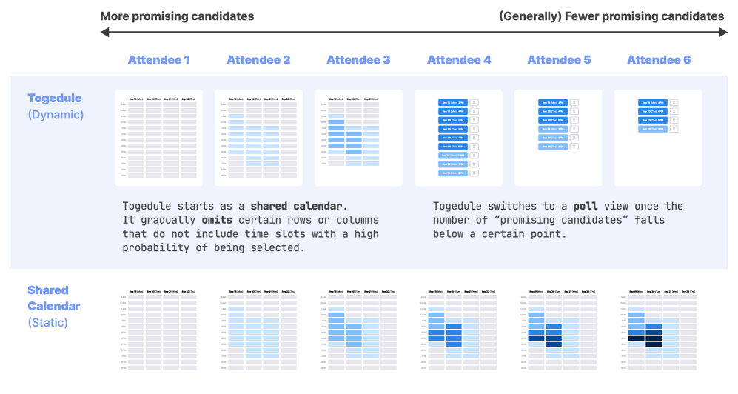The image size is (738, 394).
Task: Click top X icon in Attendee 6 poll
Action: (x=674, y=103)
